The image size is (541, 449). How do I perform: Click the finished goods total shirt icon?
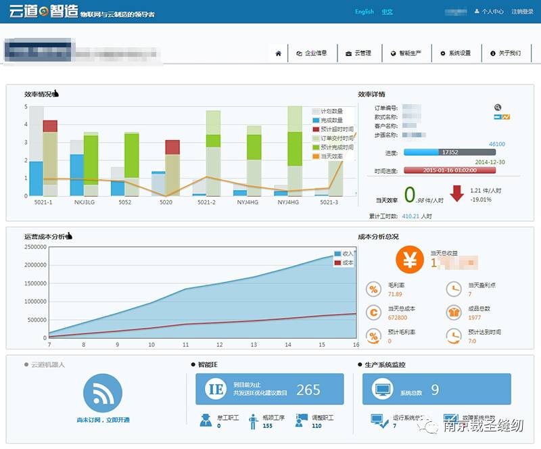[454, 312]
